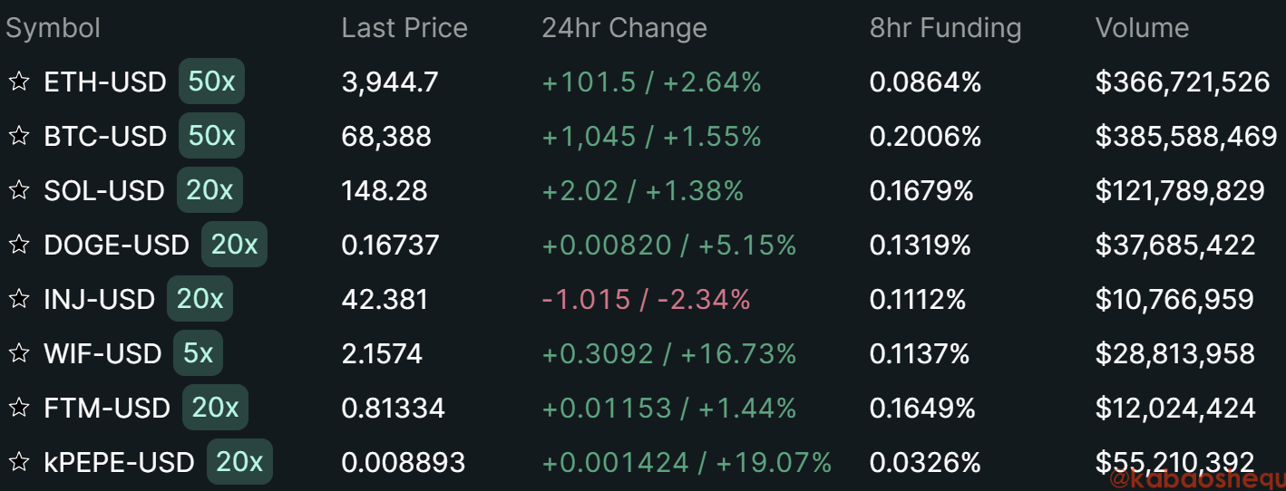
Task: Click the INJ-USD negative 24hr change value
Action: click(x=646, y=300)
